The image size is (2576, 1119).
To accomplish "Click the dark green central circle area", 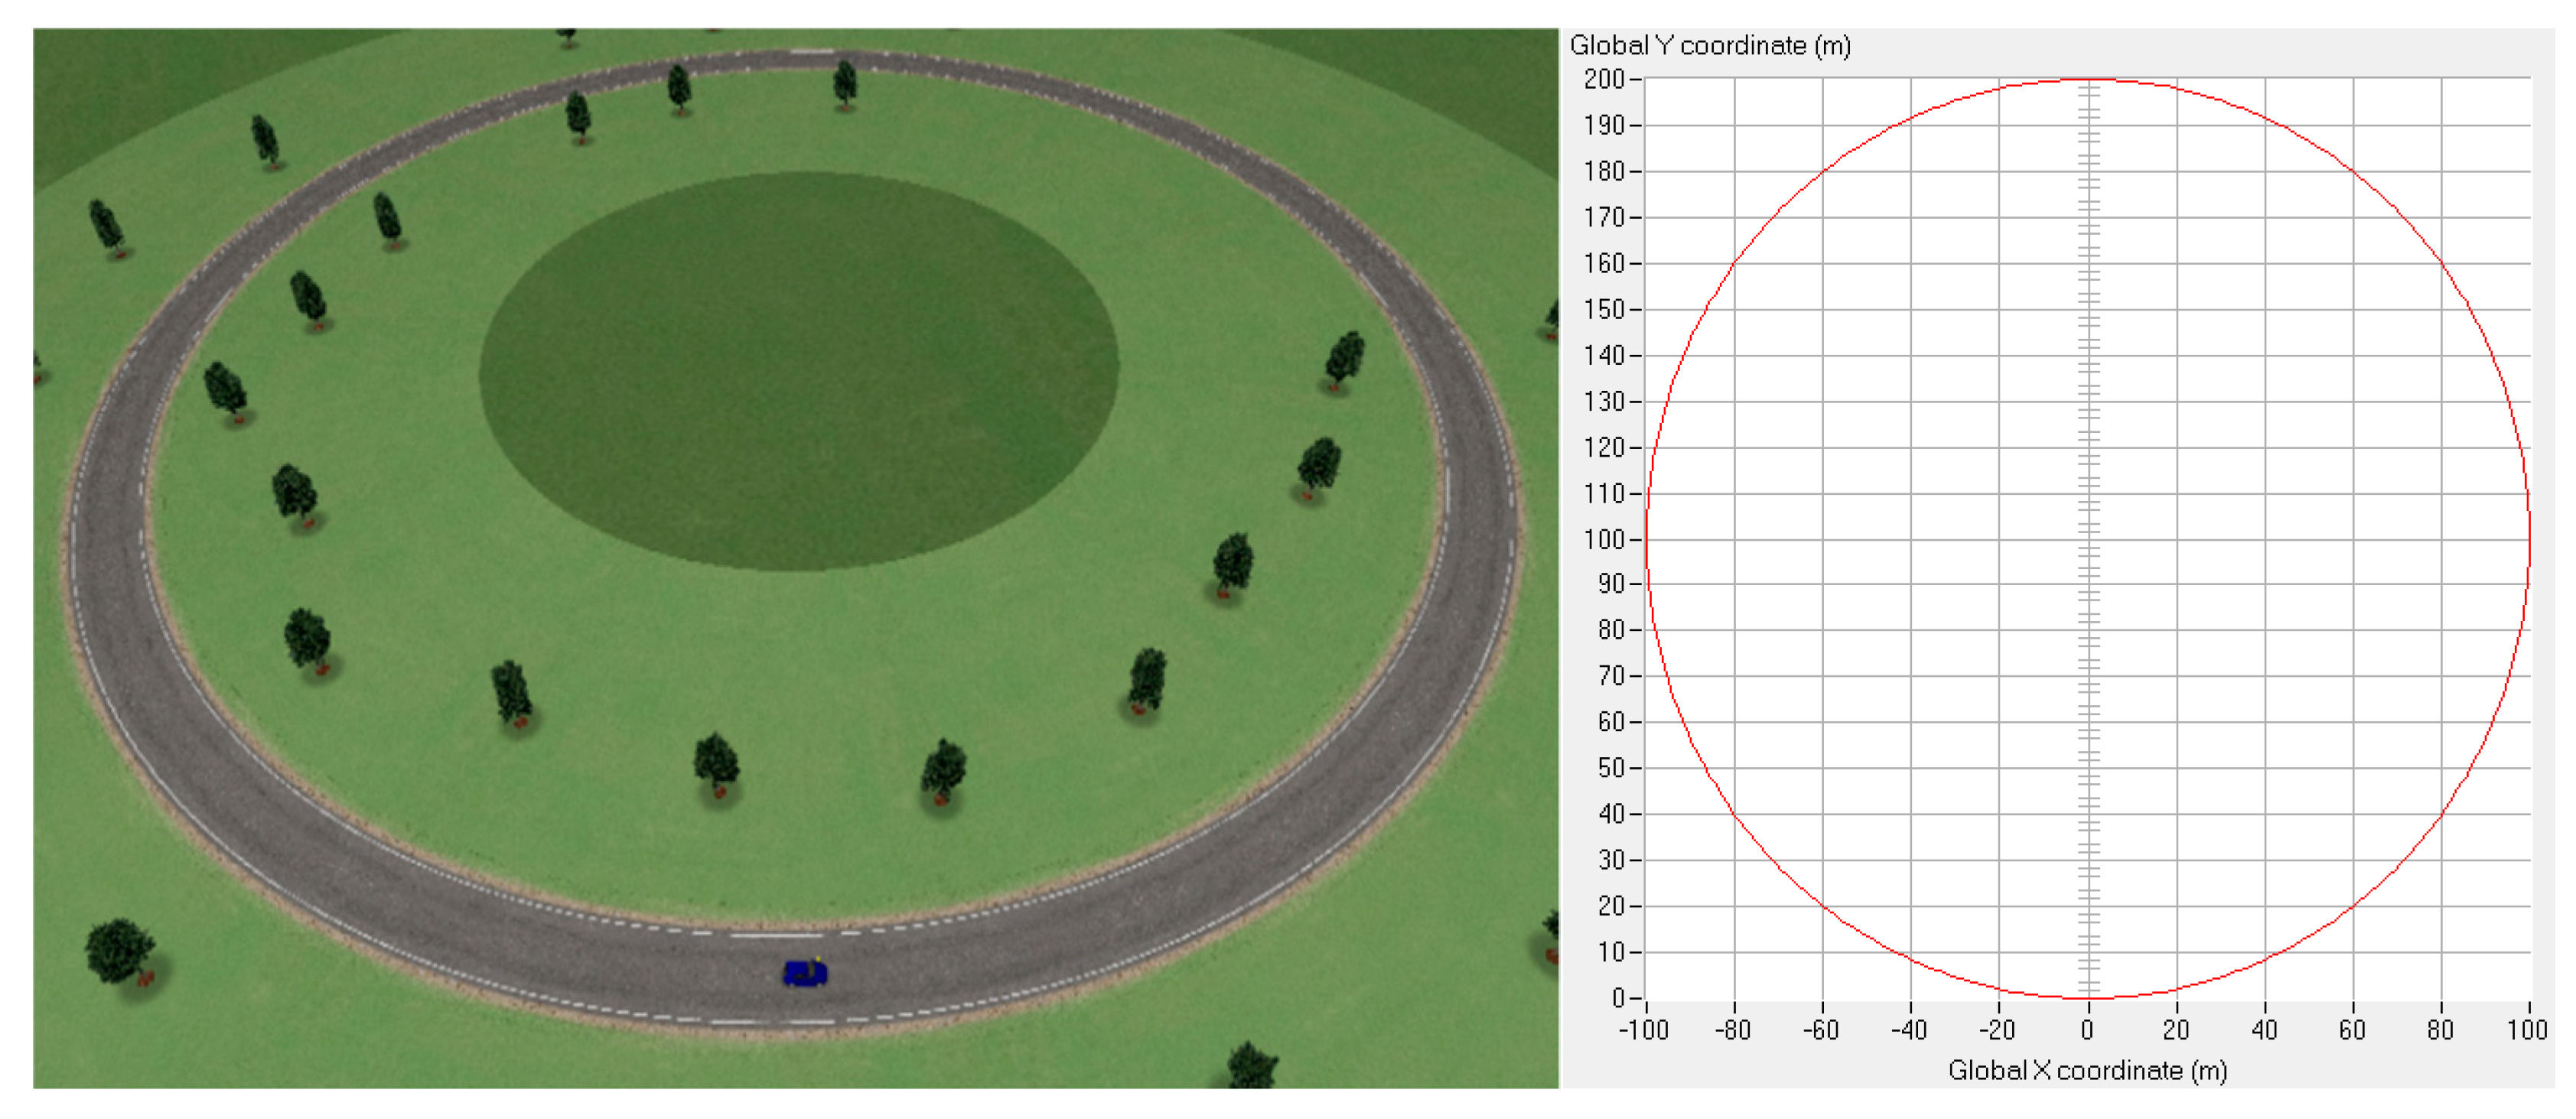I will [x=798, y=371].
